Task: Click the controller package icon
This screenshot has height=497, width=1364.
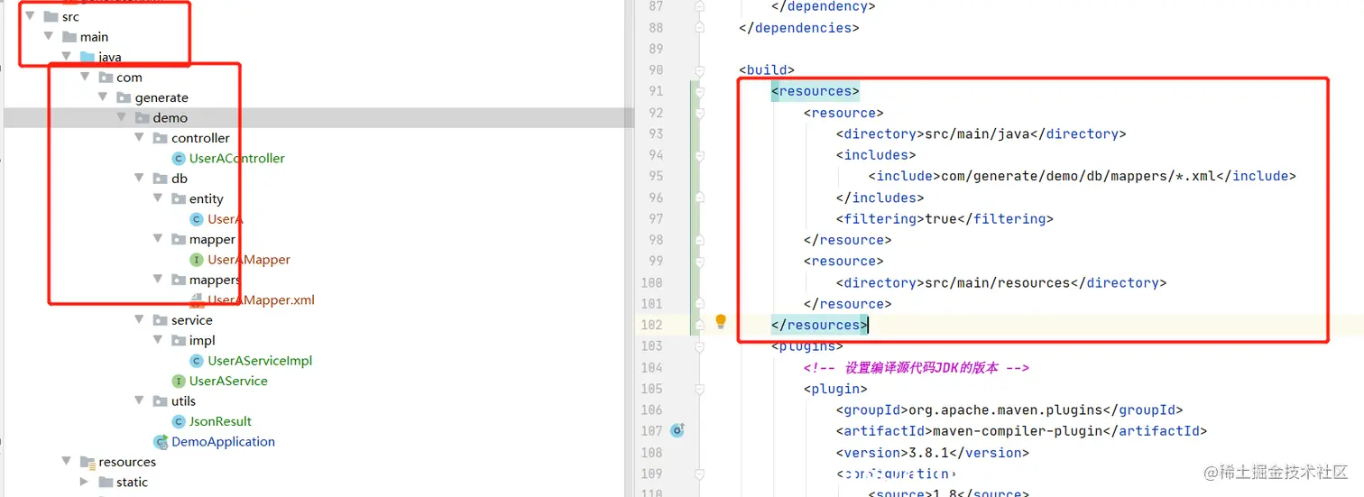Action: pyautogui.click(x=160, y=137)
